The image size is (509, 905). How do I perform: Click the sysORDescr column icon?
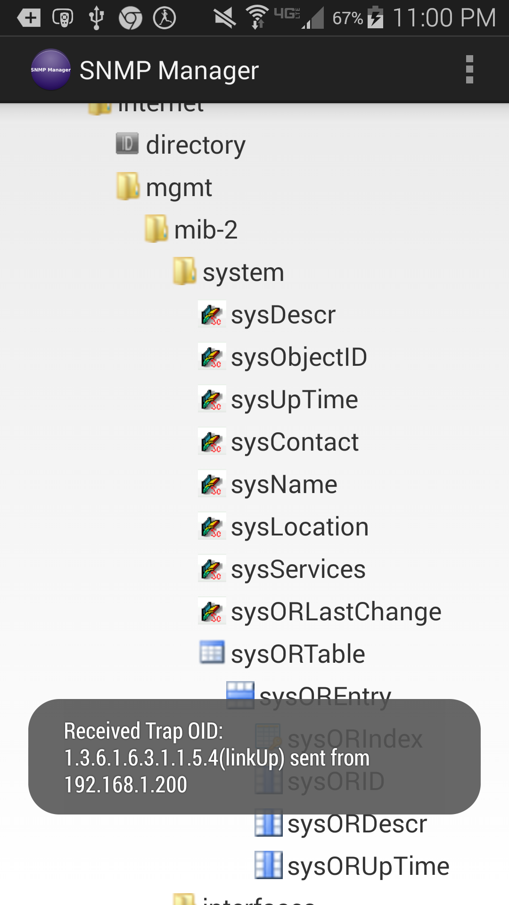[x=268, y=823]
